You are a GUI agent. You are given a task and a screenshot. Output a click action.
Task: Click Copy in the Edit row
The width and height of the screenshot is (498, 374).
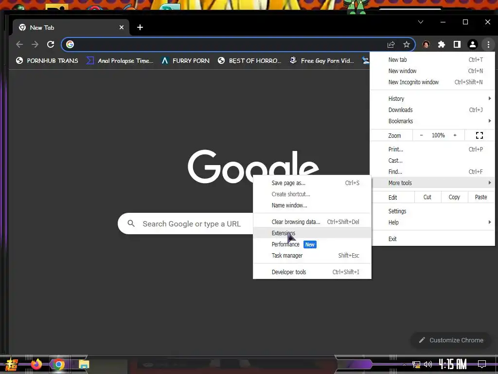[455, 197]
